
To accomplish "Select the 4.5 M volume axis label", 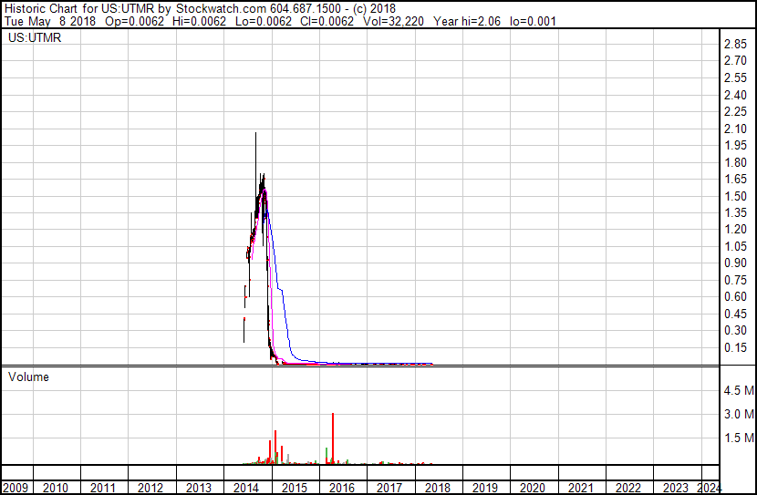I will (737, 391).
